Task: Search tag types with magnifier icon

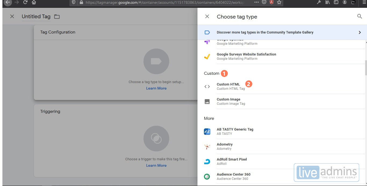Action: click(x=360, y=16)
